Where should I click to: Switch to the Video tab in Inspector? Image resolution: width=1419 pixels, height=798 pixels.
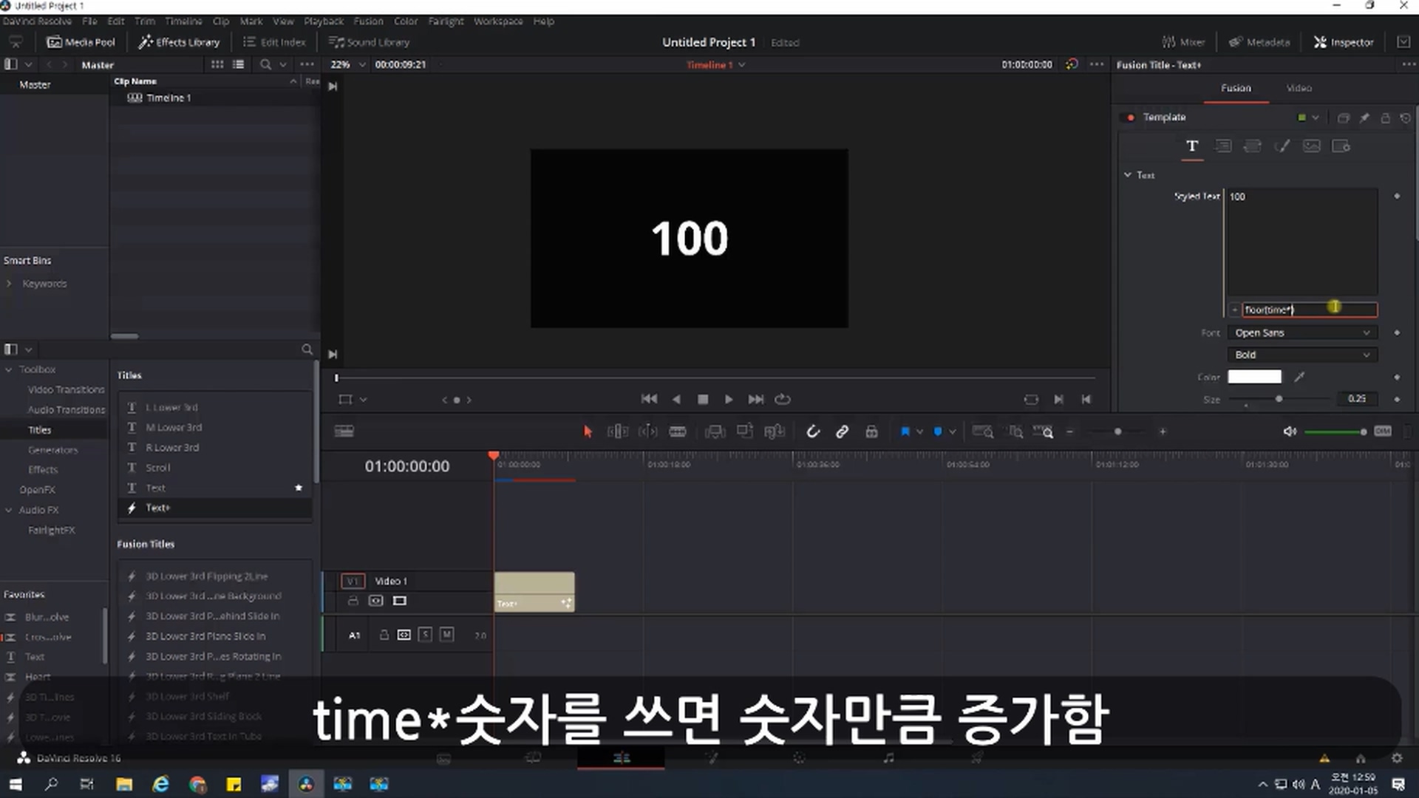[1299, 88]
